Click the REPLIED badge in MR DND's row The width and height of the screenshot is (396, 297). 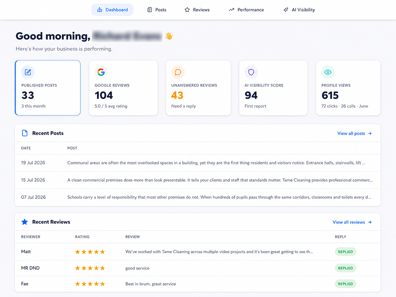coord(346,268)
